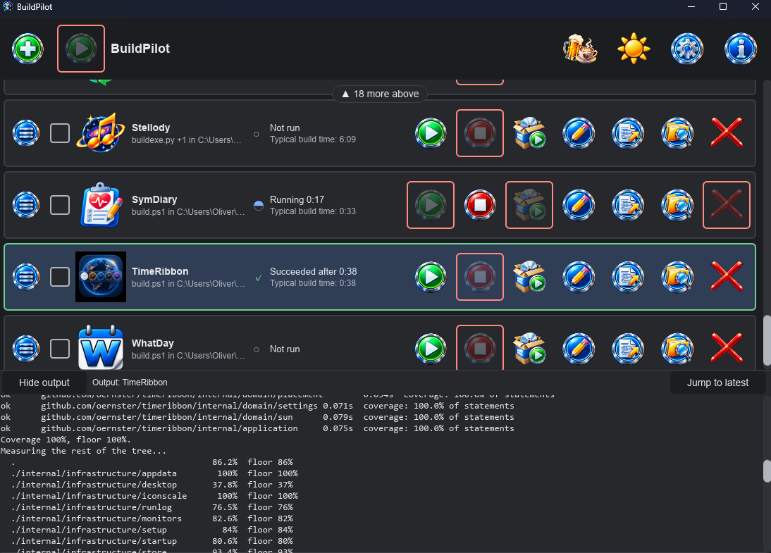
Task: Click the green plus Add project icon
Action: point(27,49)
